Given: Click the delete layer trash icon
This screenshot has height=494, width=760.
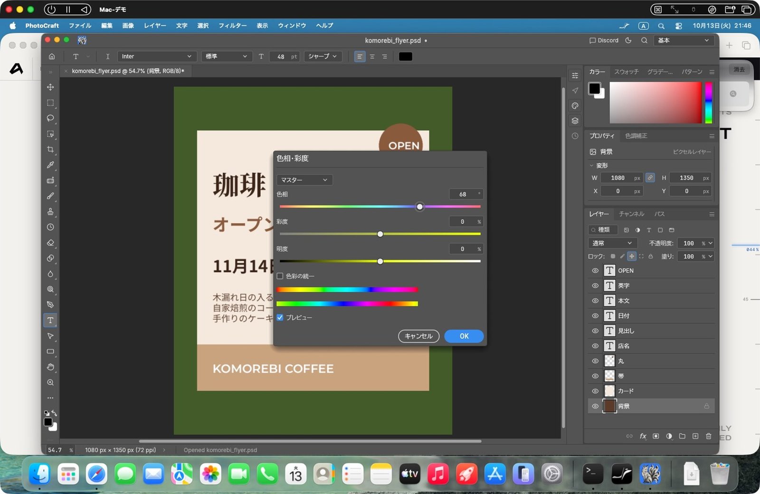Looking at the screenshot, I should pyautogui.click(x=708, y=436).
